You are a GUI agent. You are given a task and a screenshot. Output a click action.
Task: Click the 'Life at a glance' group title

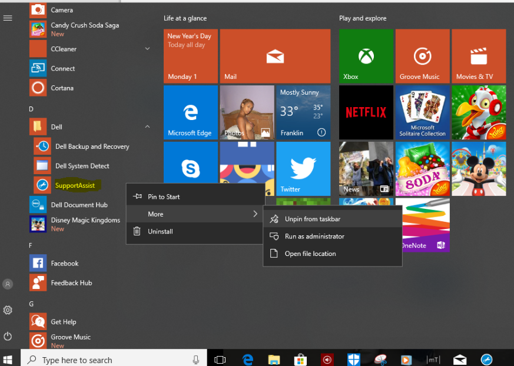tap(185, 18)
